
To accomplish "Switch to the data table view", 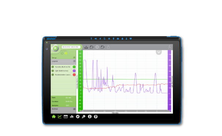I will [x=66, y=117].
